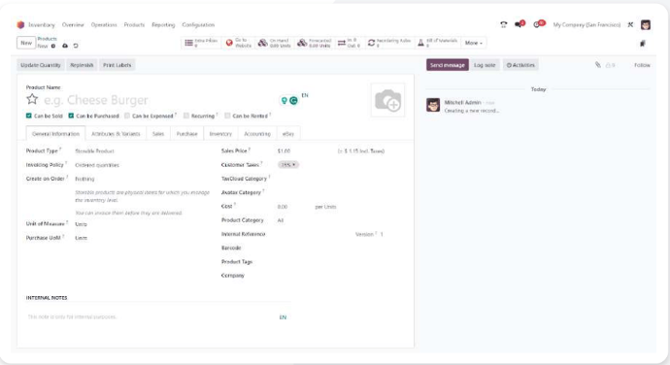Open the In / Out transfers stat button
The height and width of the screenshot is (365, 670).
coord(350,43)
